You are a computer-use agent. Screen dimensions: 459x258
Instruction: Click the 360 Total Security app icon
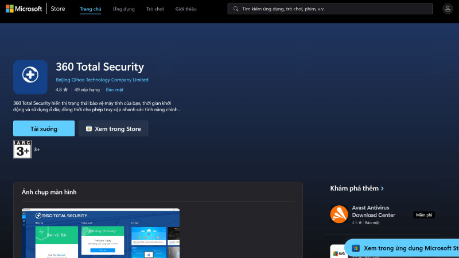point(30,77)
